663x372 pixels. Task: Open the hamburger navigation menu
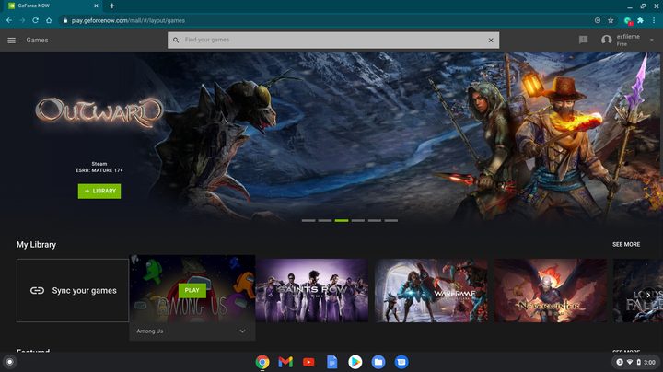pyautogui.click(x=11, y=41)
